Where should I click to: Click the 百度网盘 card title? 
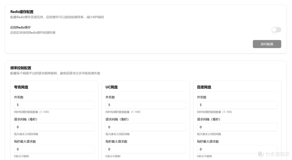[x=204, y=87]
